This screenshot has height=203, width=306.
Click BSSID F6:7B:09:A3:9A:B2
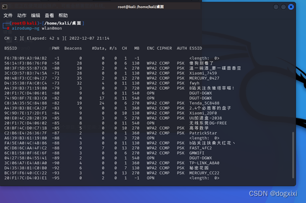(x=25, y=58)
